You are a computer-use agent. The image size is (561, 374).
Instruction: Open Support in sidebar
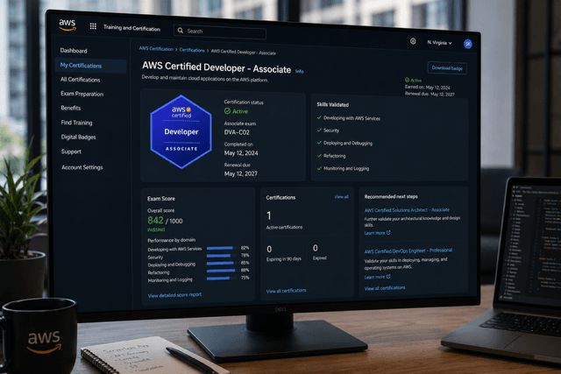(71, 152)
